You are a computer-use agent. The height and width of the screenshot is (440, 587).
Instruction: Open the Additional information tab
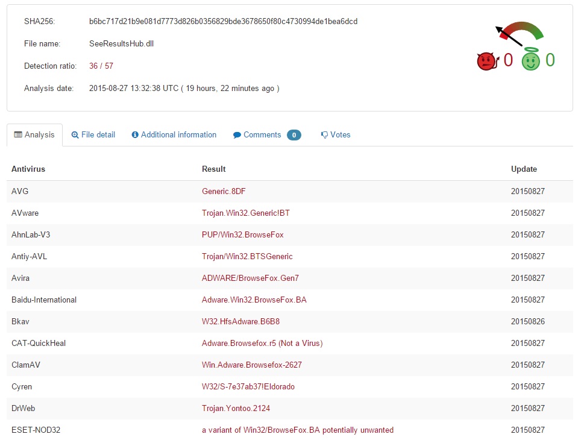(x=174, y=135)
